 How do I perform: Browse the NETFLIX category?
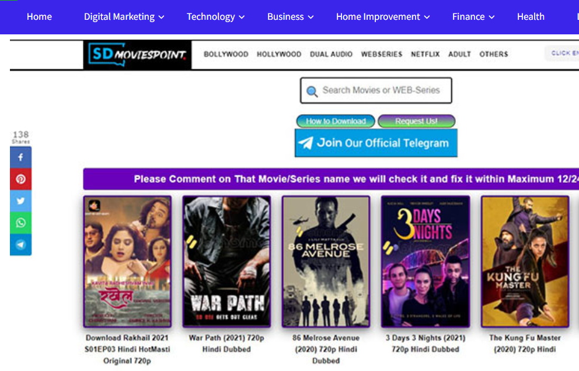pyautogui.click(x=425, y=54)
